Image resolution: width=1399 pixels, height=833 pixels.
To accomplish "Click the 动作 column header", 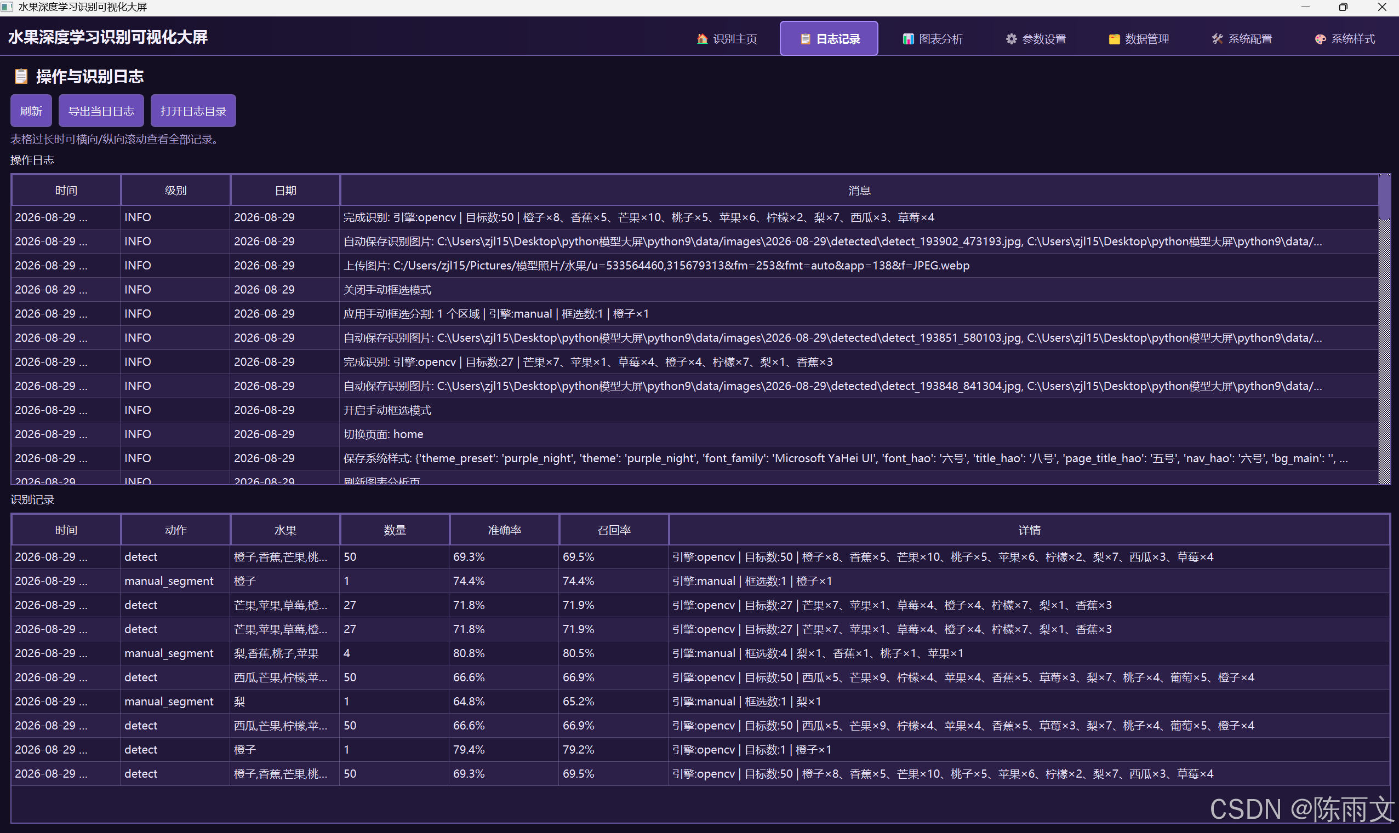I will point(176,531).
